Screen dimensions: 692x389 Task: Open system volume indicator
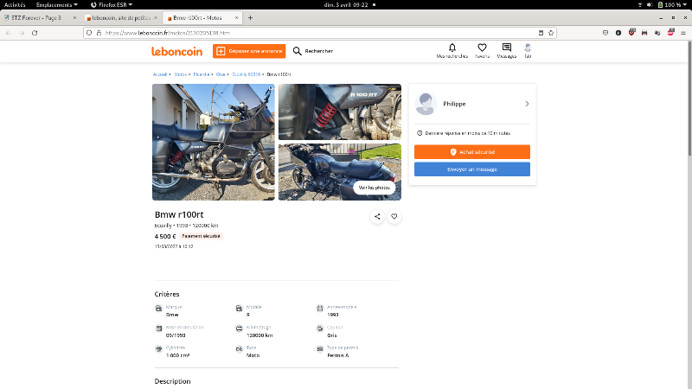click(x=650, y=5)
